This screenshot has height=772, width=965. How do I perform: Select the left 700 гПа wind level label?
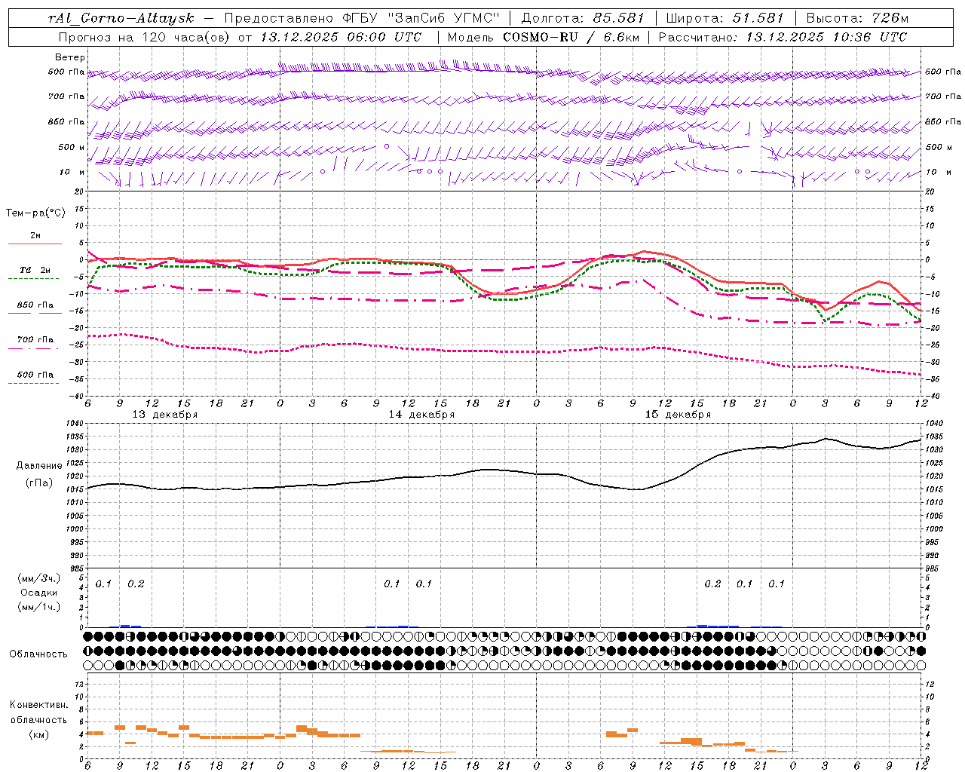66,96
